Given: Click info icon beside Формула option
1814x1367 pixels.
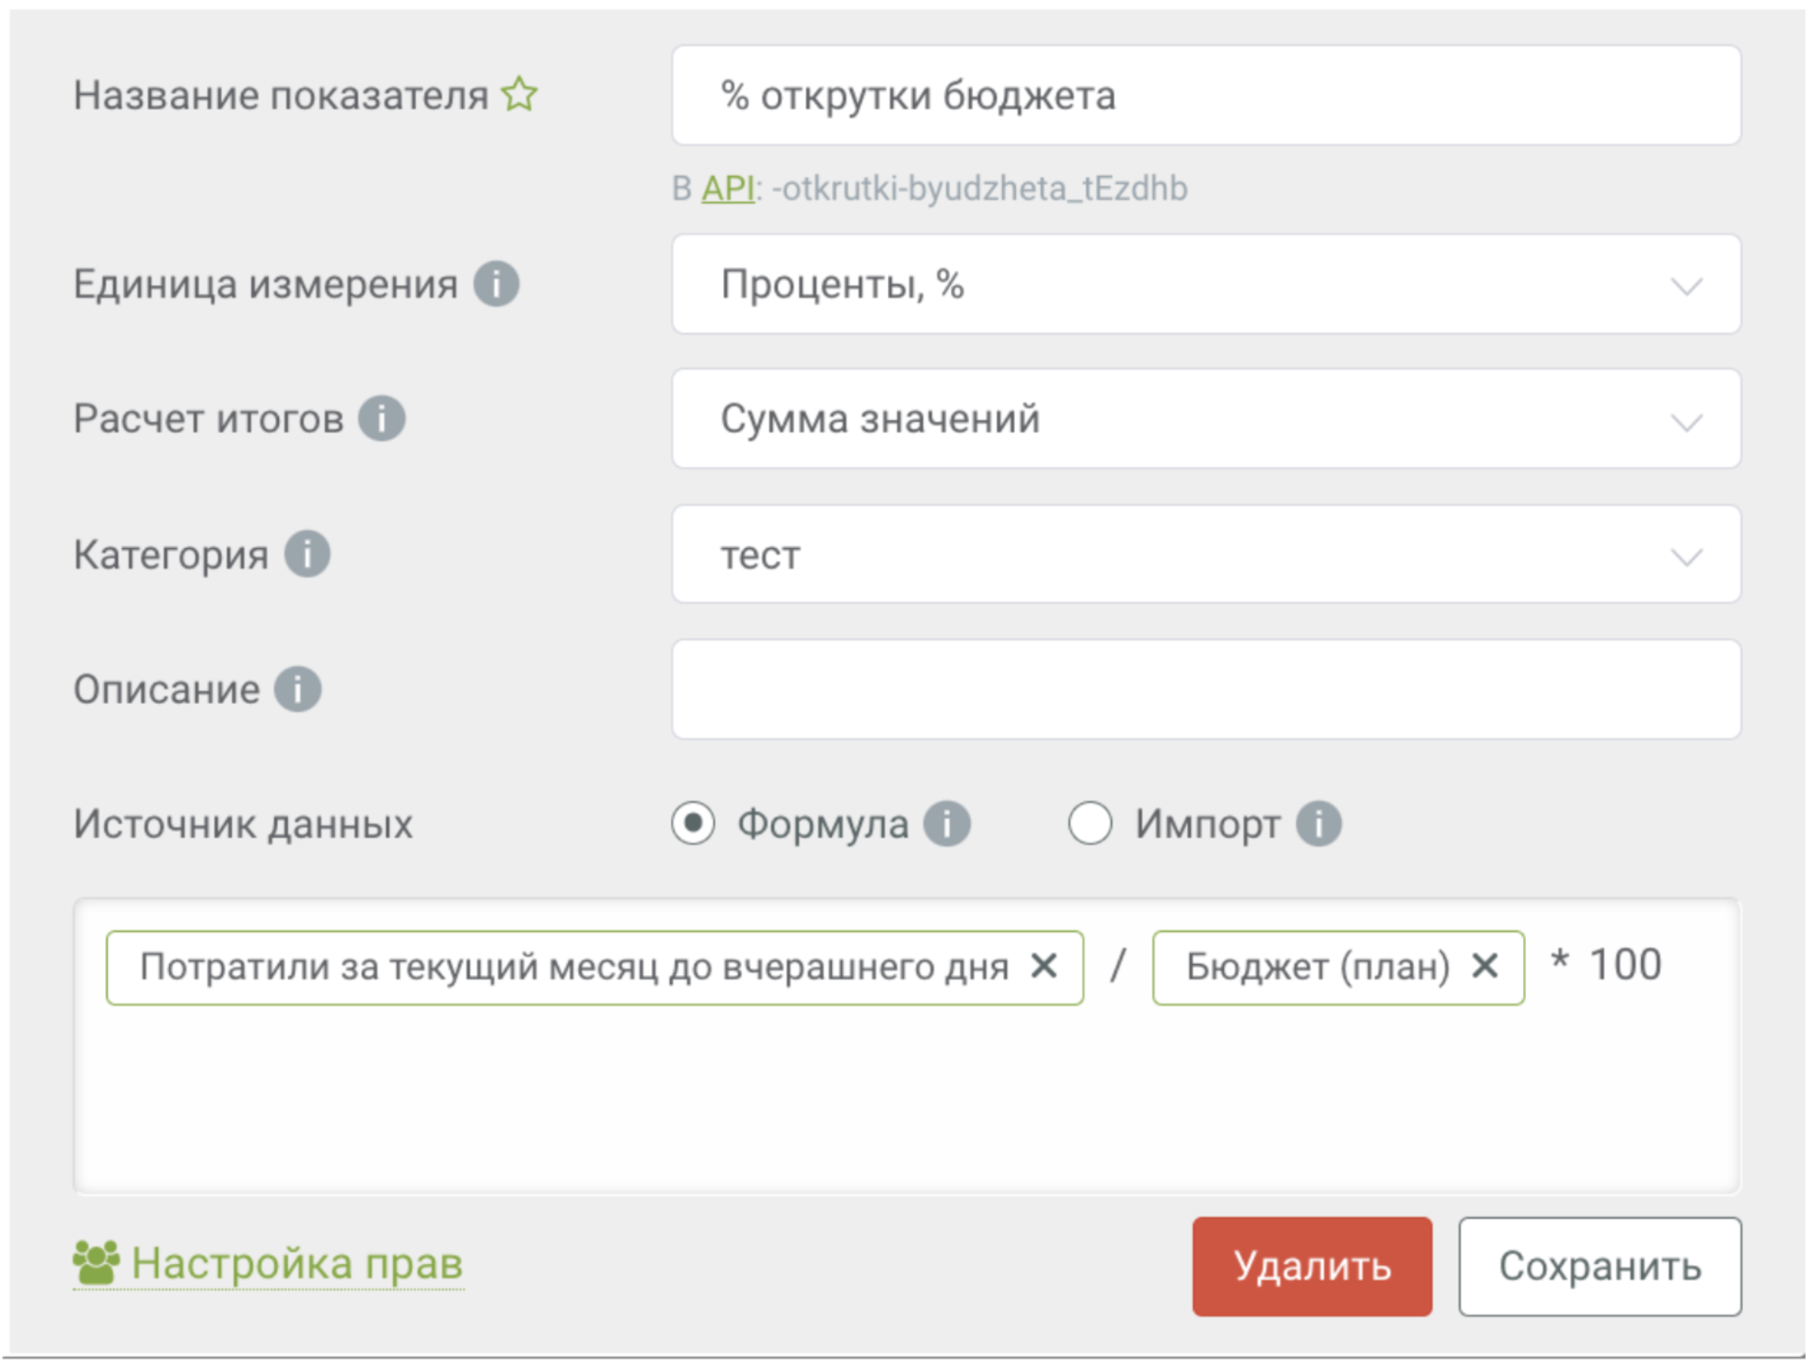Looking at the screenshot, I should pos(947,823).
